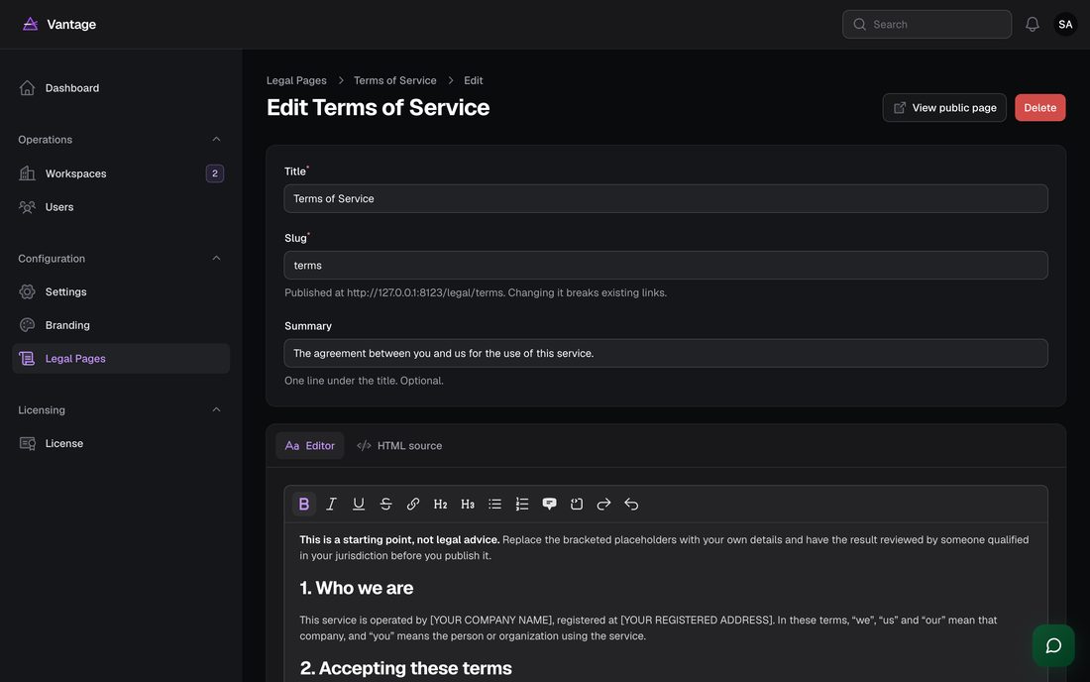Toggle bold formatting in the editor
The image size is (1090, 682).
pos(304,504)
